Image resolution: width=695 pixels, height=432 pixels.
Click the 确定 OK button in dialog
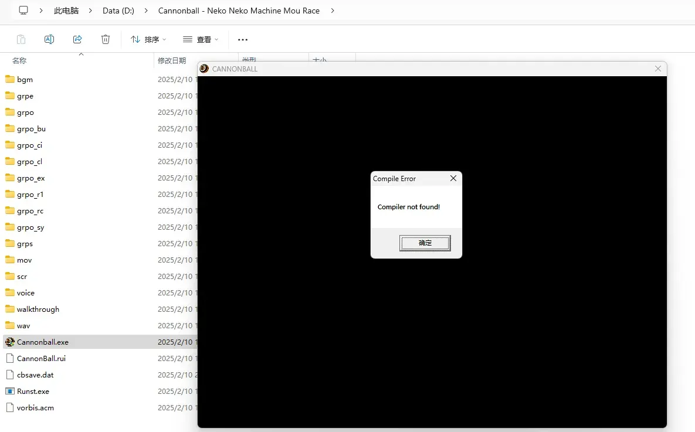(425, 243)
